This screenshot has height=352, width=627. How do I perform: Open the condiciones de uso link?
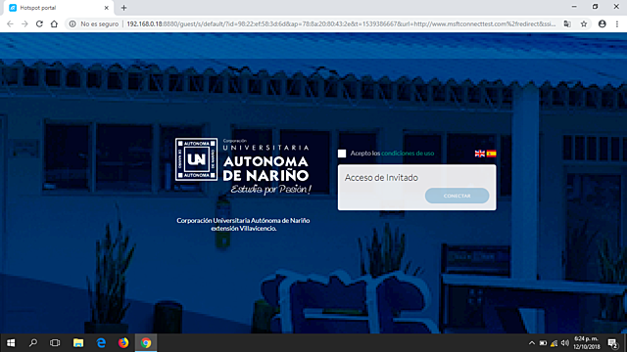pyautogui.click(x=408, y=154)
